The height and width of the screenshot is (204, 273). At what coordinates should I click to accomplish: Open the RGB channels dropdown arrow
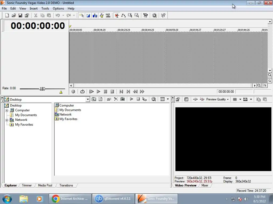point(251,99)
